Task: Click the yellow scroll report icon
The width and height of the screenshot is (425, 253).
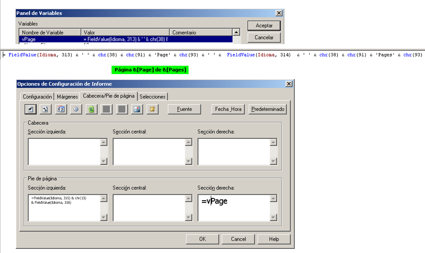Action: coord(152,109)
